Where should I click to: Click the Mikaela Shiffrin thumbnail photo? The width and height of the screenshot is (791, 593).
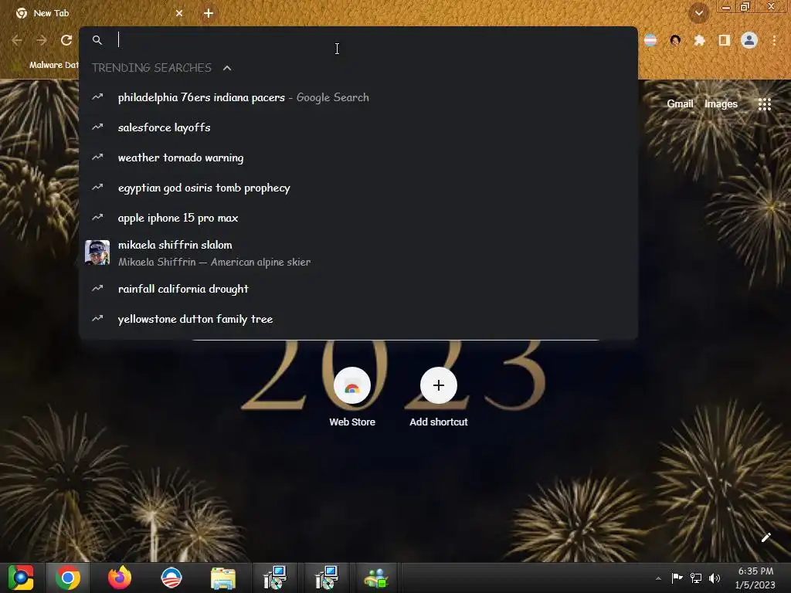pyautogui.click(x=97, y=252)
